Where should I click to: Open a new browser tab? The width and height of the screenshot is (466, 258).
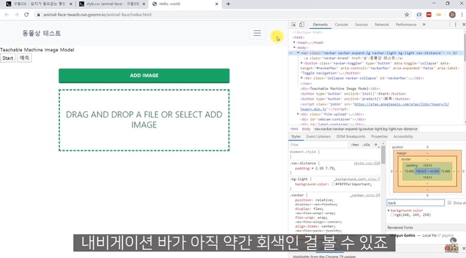click(228, 4)
